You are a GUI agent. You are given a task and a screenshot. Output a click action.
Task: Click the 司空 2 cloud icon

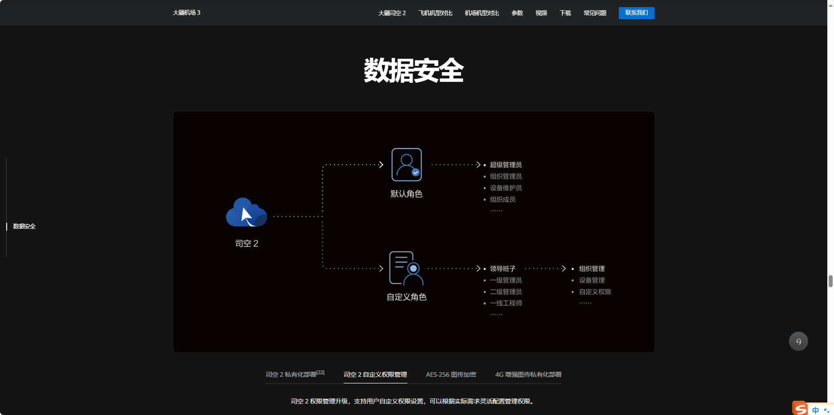[x=246, y=212]
